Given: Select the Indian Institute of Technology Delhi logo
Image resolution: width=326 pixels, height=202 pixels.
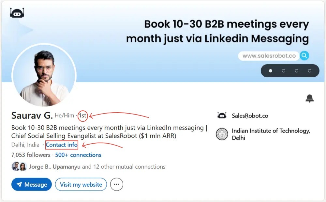Looking at the screenshot, I should point(222,134).
